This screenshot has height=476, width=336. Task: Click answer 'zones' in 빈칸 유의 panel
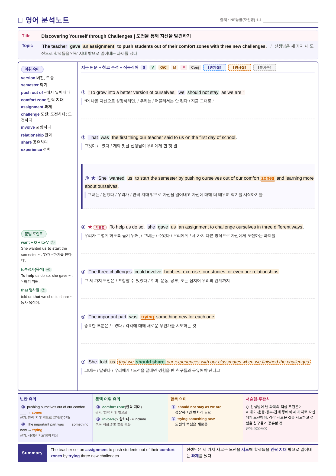click(37, 412)
